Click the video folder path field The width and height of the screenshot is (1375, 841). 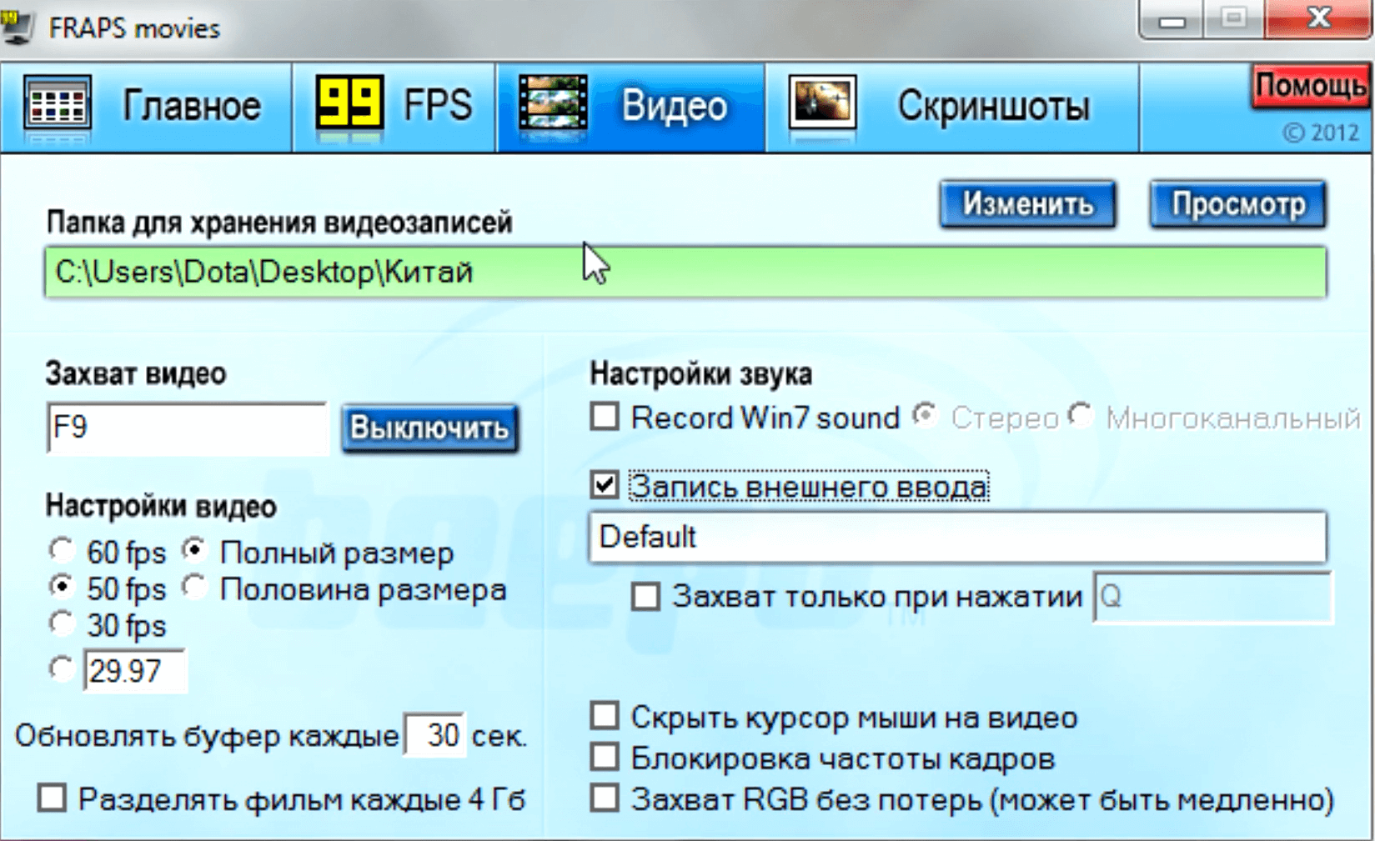point(685,272)
